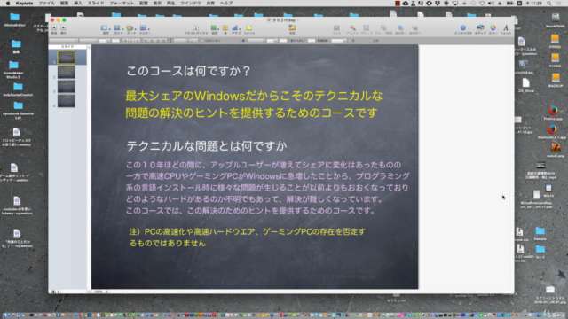Open the 図形 shapes toolbar icon
The image size is (568, 319).
214,28
